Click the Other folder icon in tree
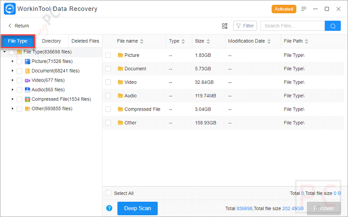Image resolution: width=348 pixels, height=217 pixels. click(27, 109)
